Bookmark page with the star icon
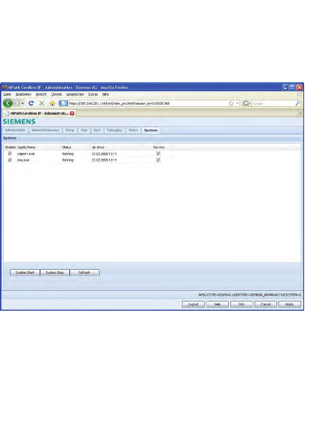Screen dimensions: 323x439 click(231, 103)
